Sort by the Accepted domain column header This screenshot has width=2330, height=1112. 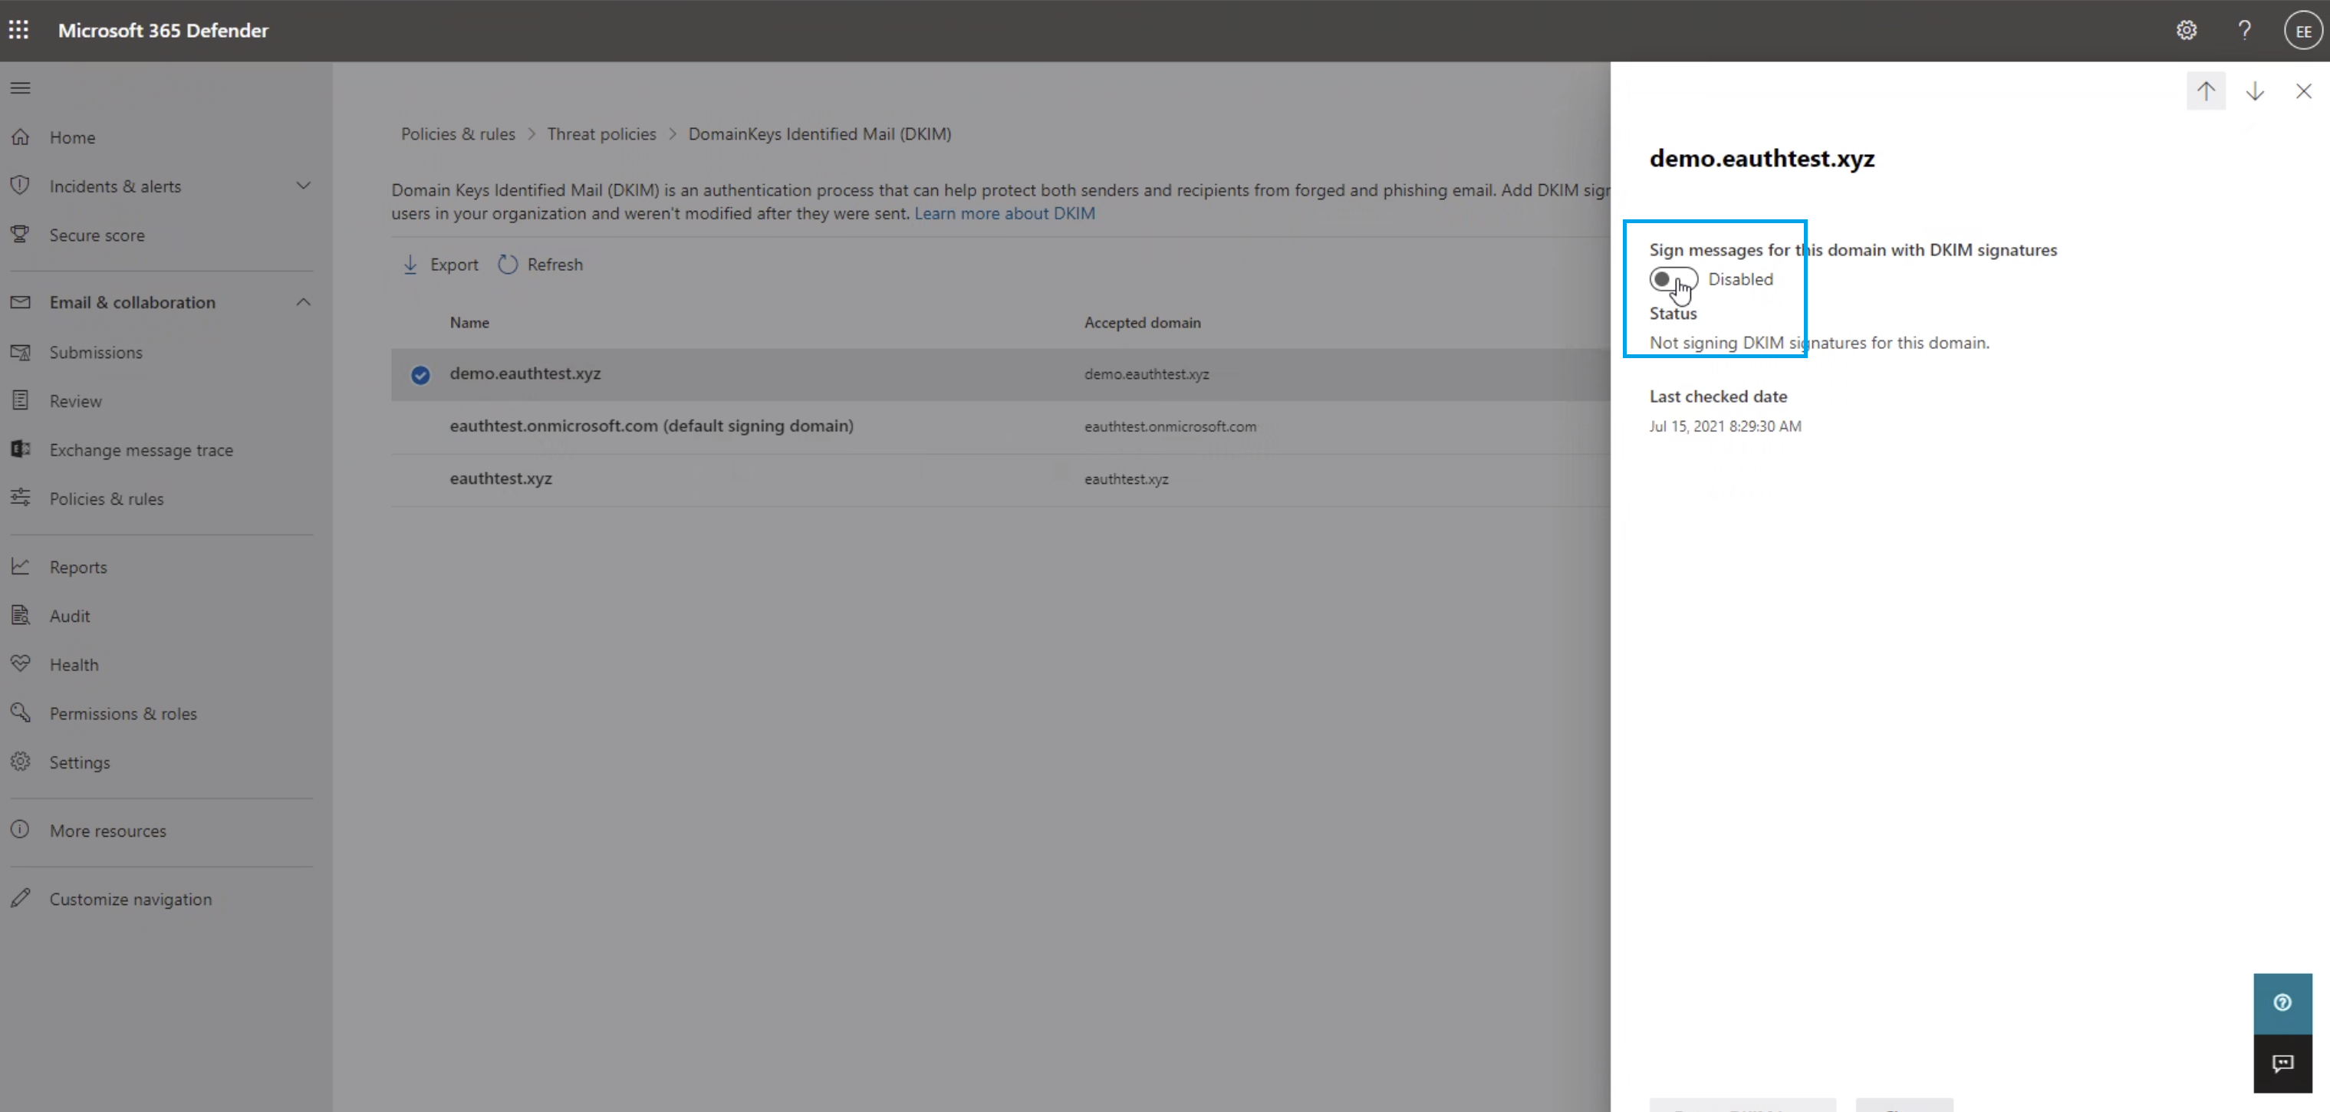click(1143, 322)
